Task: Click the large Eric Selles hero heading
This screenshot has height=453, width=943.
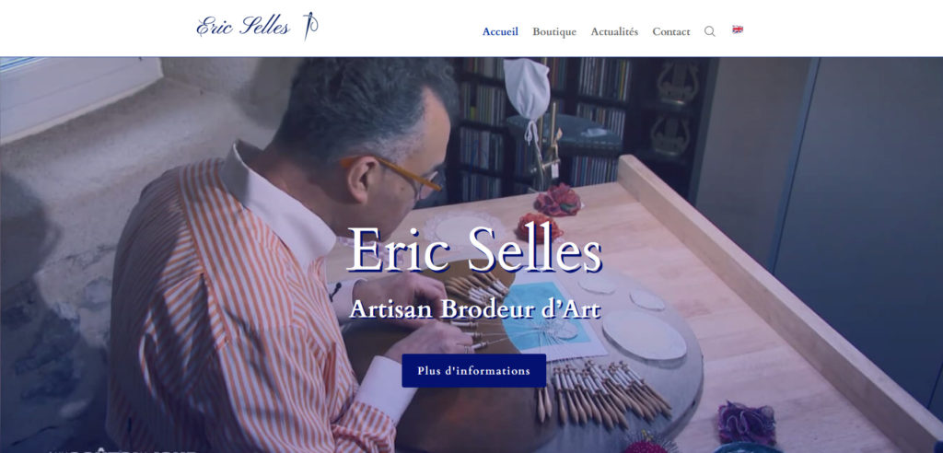Action: [x=474, y=249]
